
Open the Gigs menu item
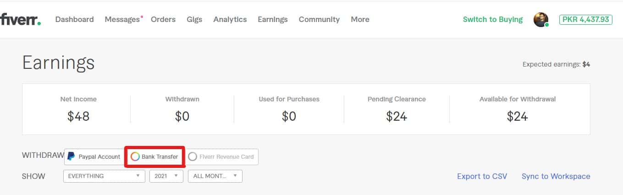click(x=194, y=19)
